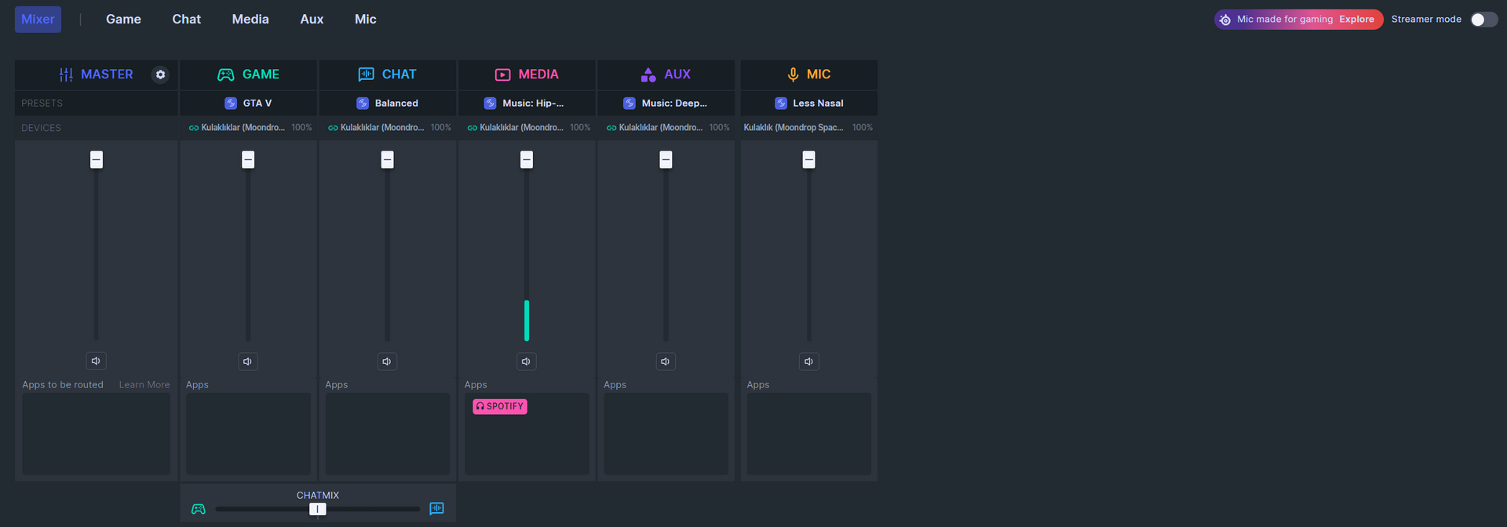Open Master settings gear icon
The width and height of the screenshot is (1507, 527).
(160, 75)
